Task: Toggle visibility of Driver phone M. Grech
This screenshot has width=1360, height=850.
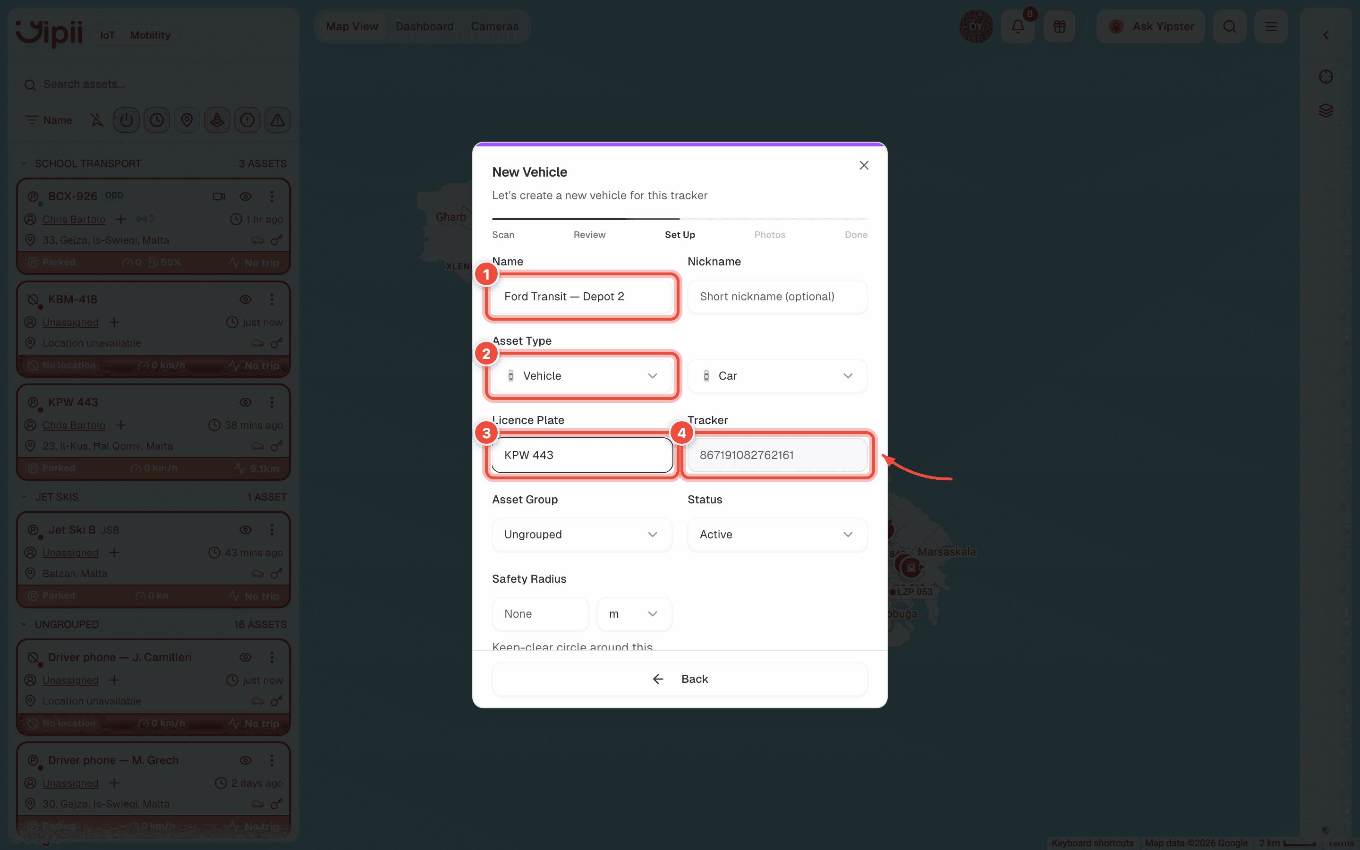Action: point(246,760)
